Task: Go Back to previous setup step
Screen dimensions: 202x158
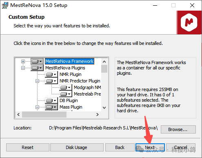Action: pyautogui.click(x=120, y=147)
